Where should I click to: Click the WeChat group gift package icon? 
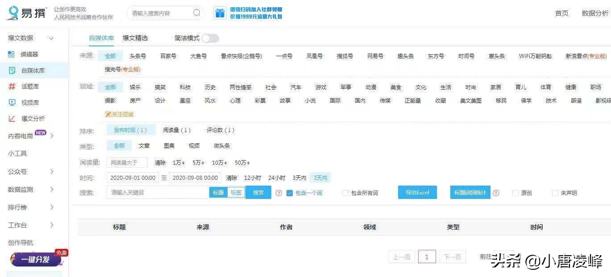tap(219, 12)
